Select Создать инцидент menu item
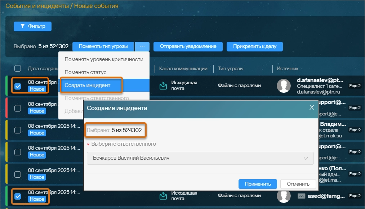 87,85
